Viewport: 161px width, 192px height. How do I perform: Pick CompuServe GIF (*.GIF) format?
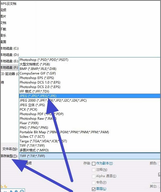[x=90, y=73]
